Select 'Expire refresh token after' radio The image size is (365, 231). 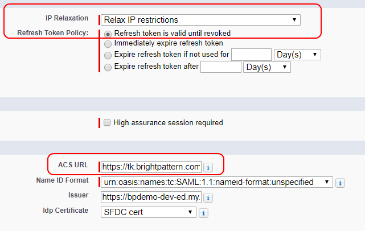108,67
